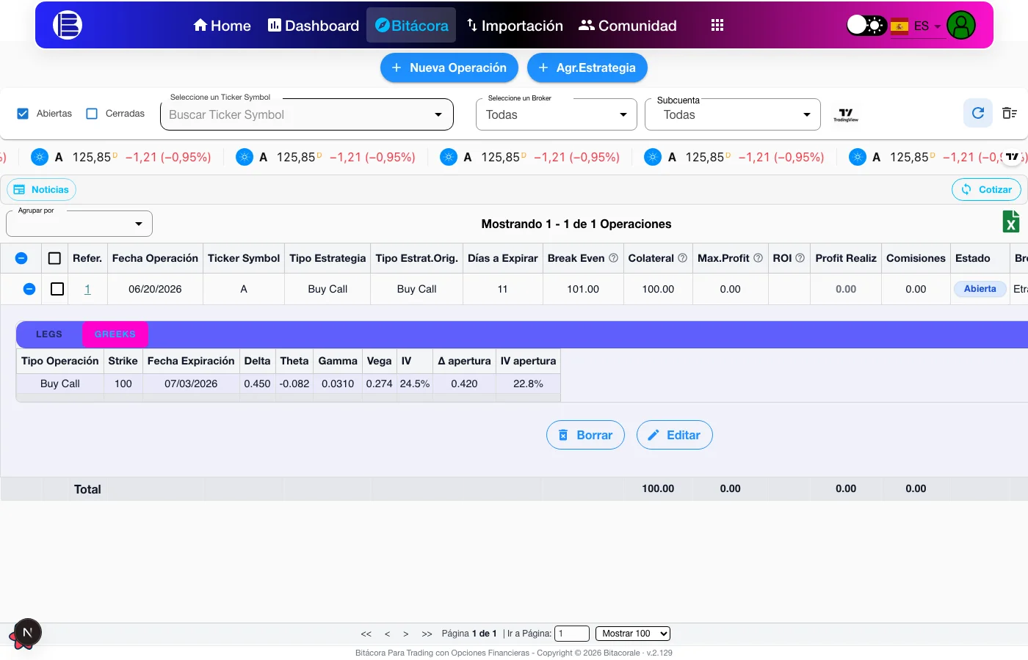The width and height of the screenshot is (1028, 660).
Task: Click the Bitacorale logo
Action: click(x=68, y=25)
